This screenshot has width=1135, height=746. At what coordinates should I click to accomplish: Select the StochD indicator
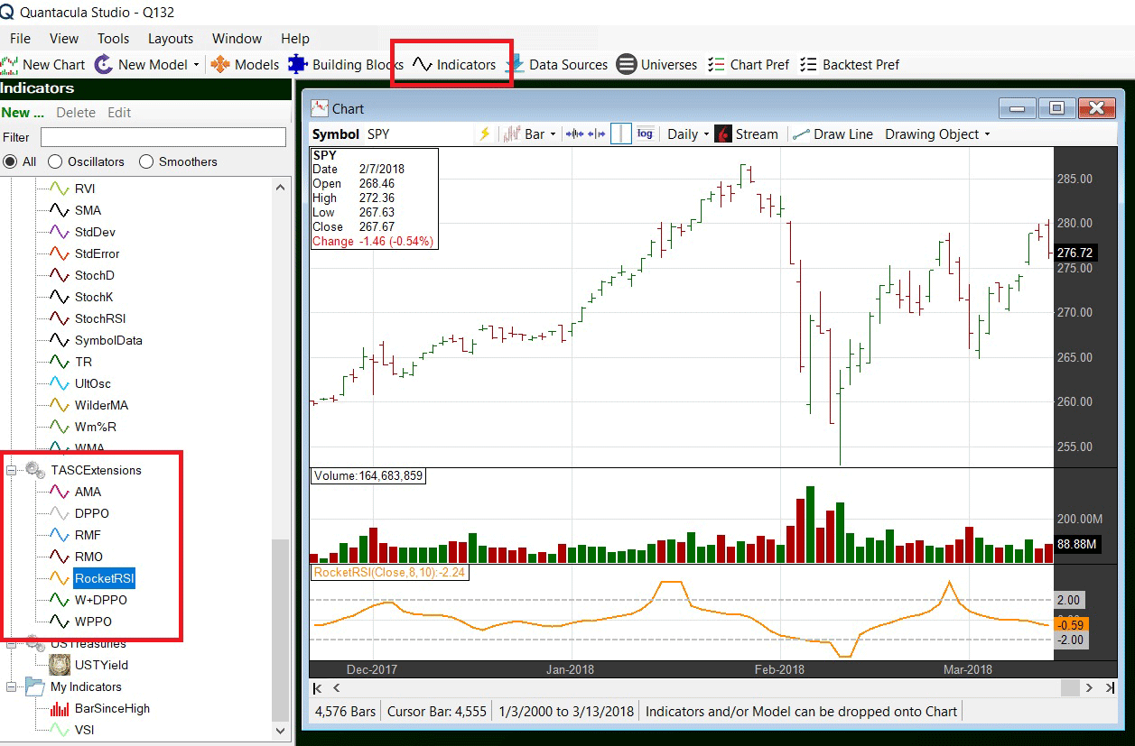95,275
